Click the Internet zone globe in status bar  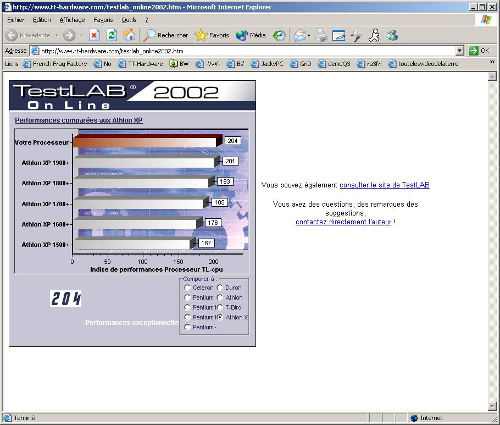[414, 418]
